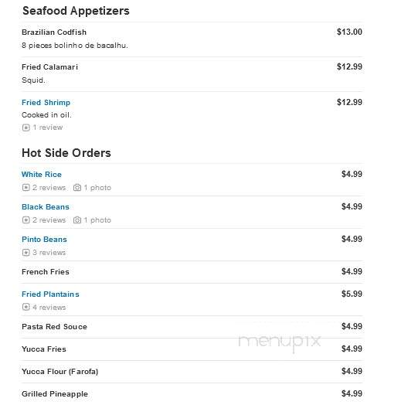
Task: Open the Fried Shrimp menu item link
Action: coord(46,103)
